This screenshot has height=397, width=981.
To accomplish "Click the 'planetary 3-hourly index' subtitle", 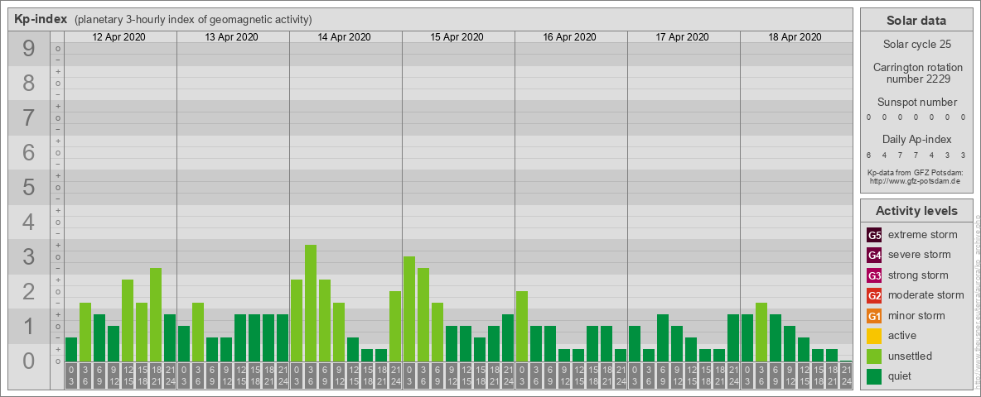I will (193, 20).
